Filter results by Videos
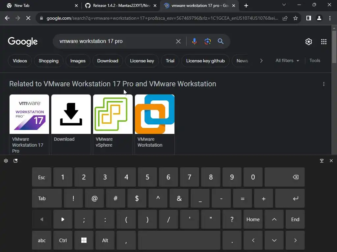 tap(20, 61)
